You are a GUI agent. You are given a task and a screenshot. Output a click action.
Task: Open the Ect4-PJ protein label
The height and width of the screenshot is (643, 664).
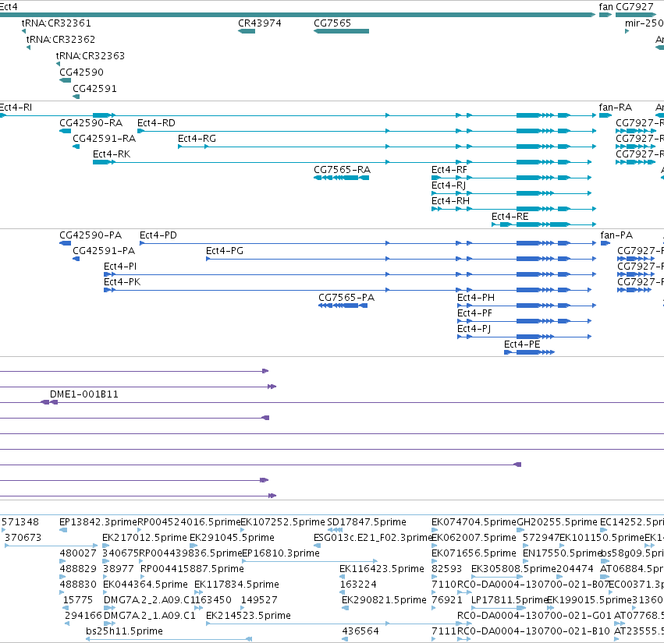pyautogui.click(x=474, y=329)
